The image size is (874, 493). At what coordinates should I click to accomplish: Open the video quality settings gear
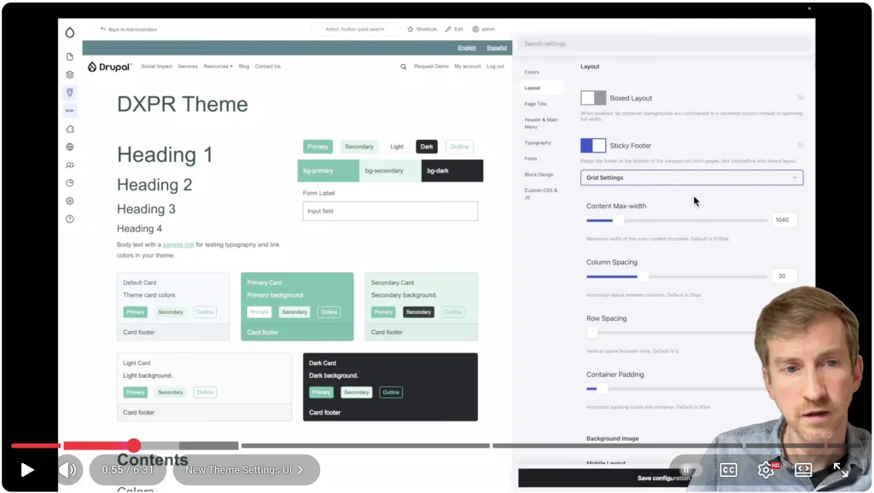pos(766,470)
